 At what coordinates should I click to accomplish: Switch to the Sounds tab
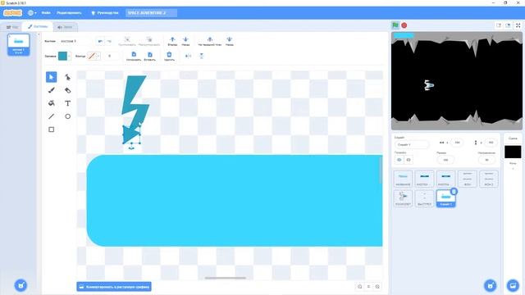pos(66,27)
